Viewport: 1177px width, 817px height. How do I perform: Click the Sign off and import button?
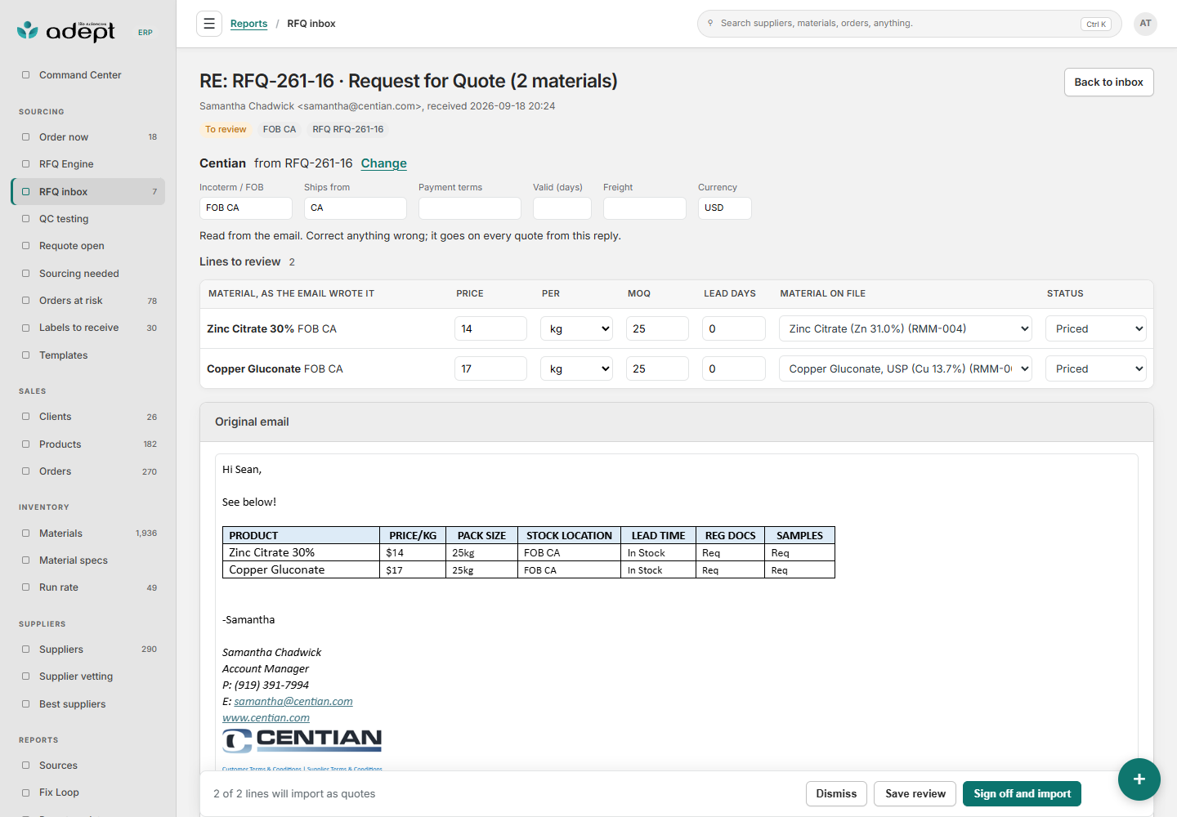(x=1022, y=793)
